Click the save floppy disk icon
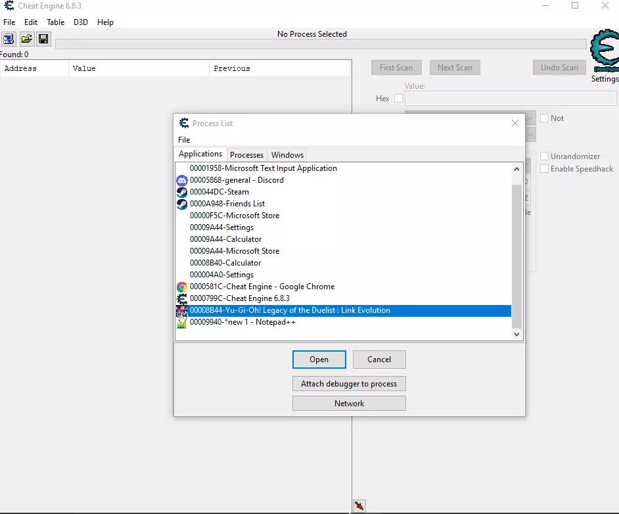619x514 pixels. click(x=43, y=39)
